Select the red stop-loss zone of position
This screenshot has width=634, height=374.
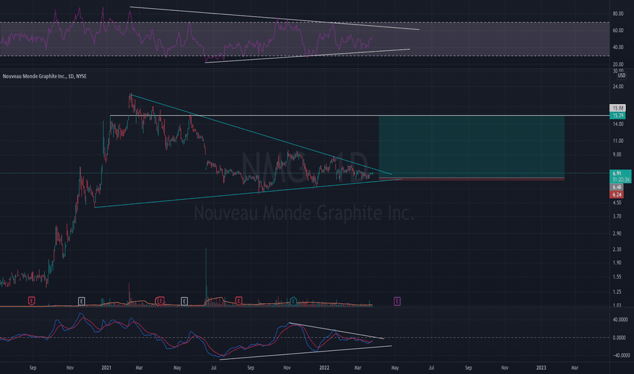point(471,179)
